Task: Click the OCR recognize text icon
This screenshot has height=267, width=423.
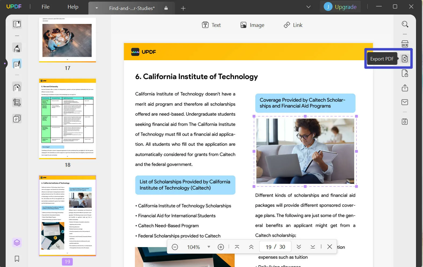Action: point(405,44)
